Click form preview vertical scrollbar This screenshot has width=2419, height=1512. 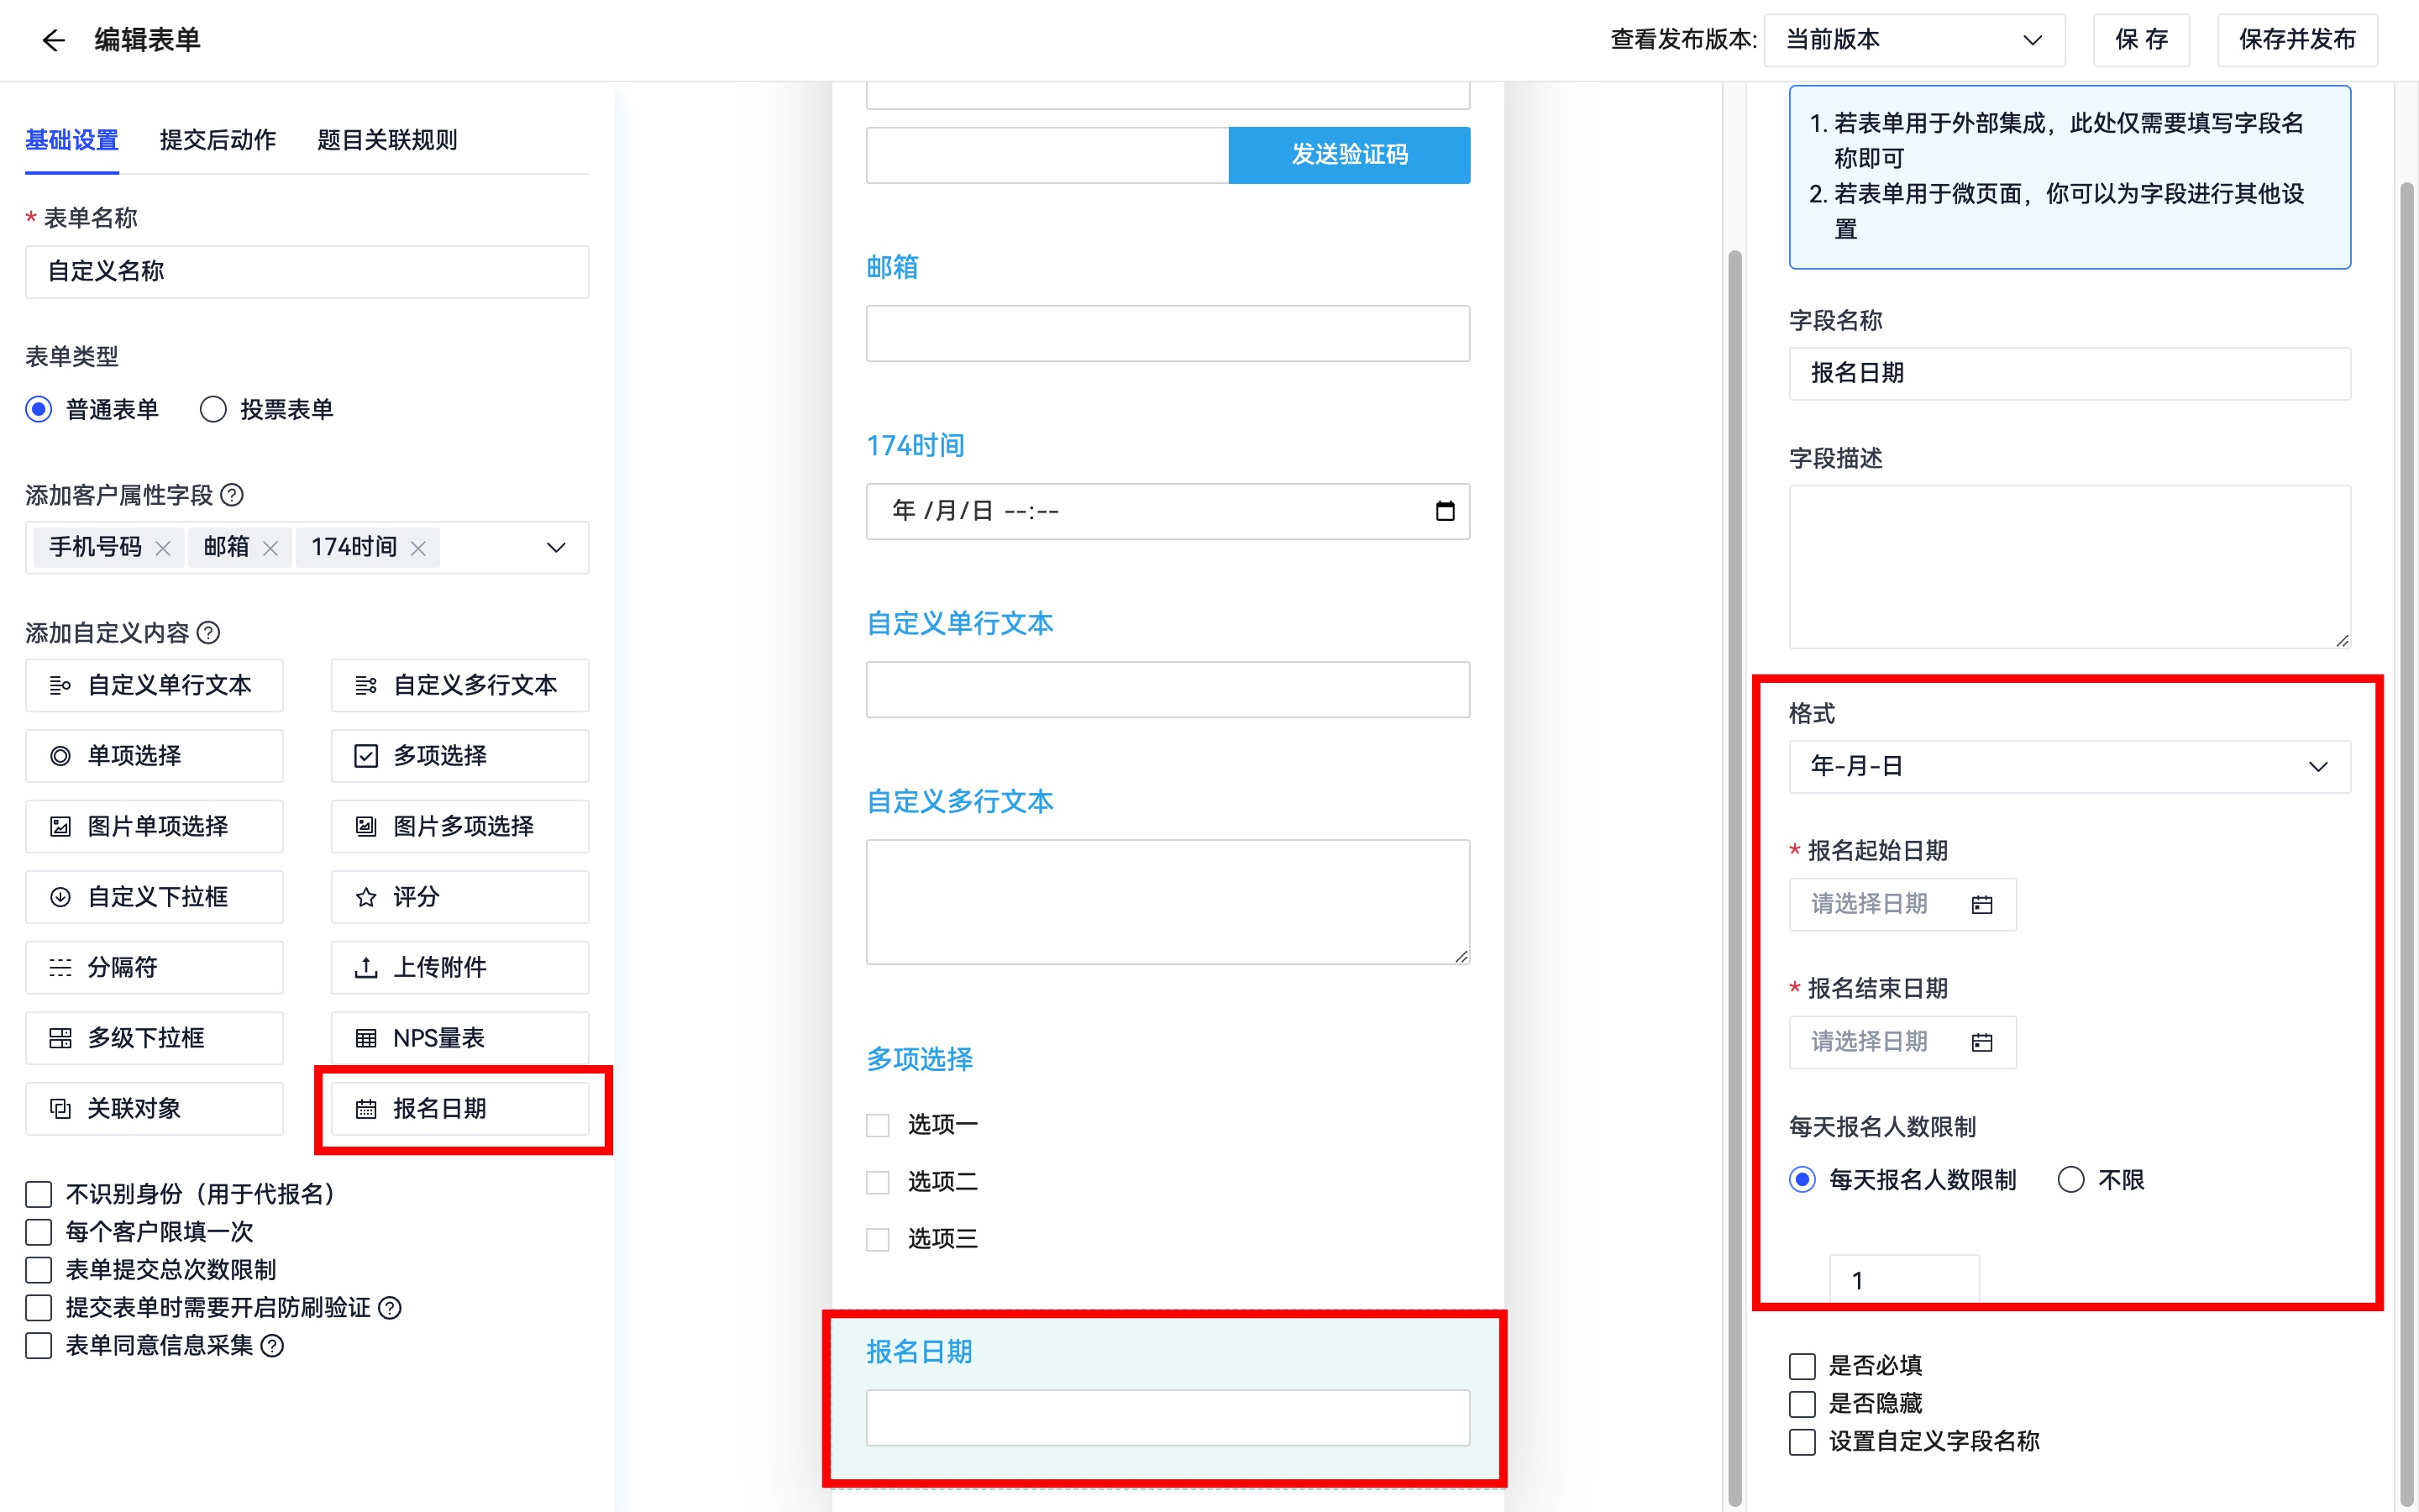point(1734,878)
